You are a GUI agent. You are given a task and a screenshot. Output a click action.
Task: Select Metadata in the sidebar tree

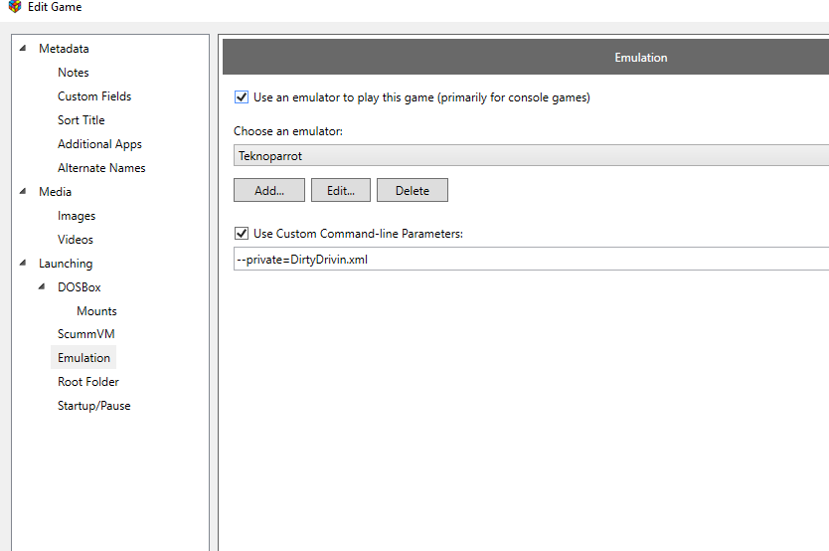[64, 49]
